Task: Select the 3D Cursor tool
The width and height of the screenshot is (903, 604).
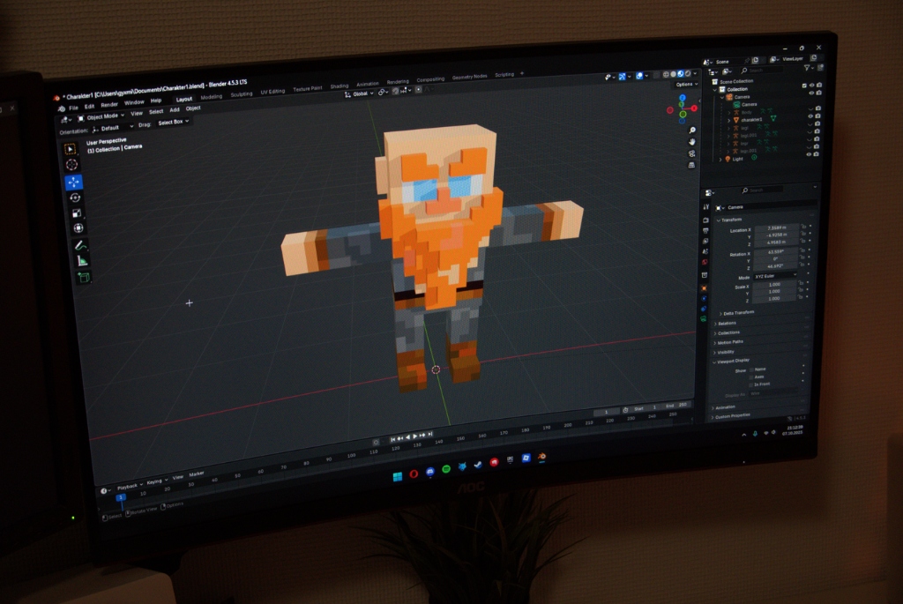Action: (x=77, y=162)
